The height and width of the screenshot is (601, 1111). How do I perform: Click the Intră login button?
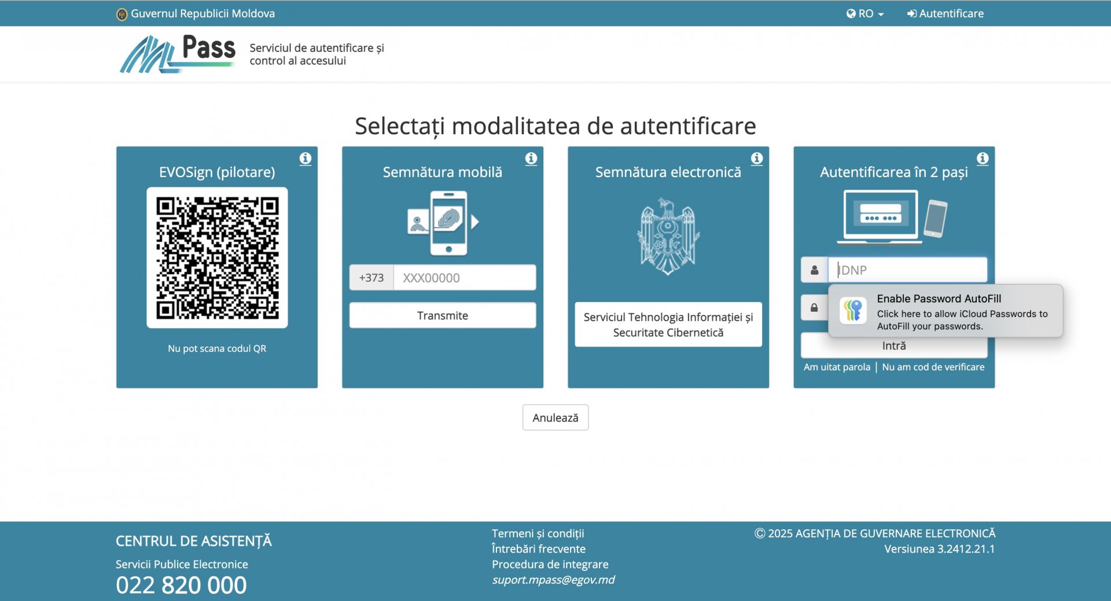tap(894, 346)
